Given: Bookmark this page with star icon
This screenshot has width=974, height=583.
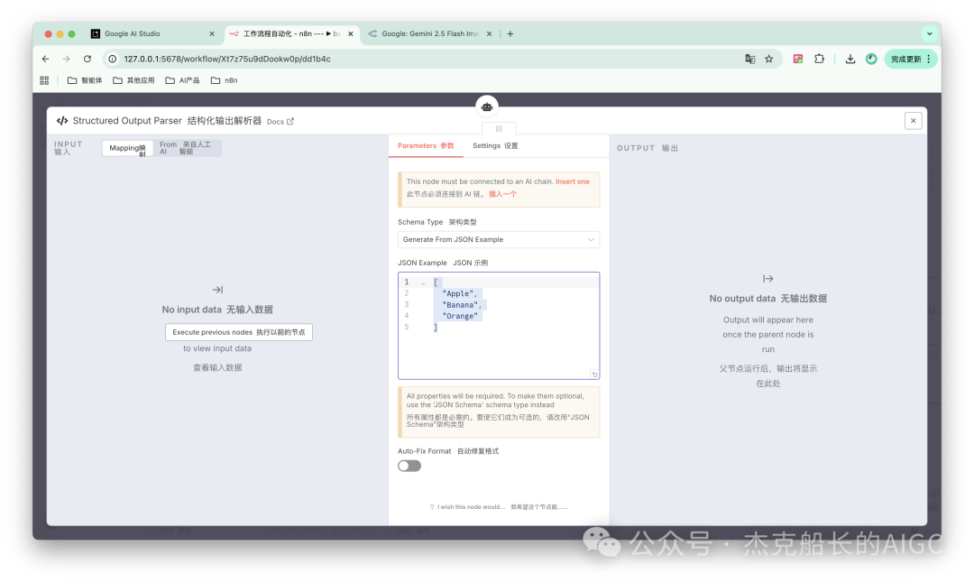Looking at the screenshot, I should (x=769, y=59).
